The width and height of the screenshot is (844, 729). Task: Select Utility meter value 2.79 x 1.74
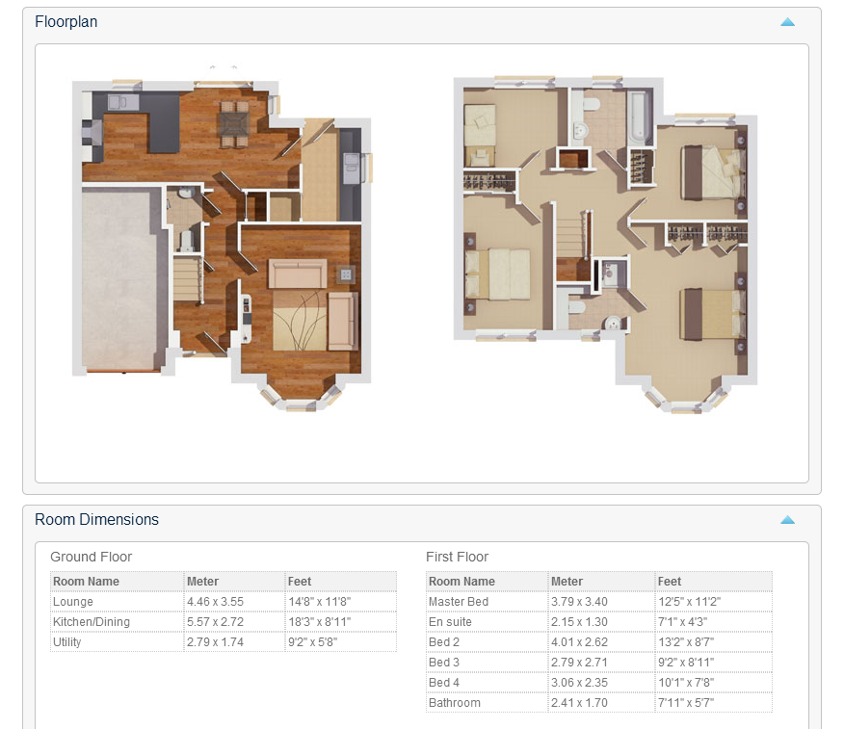pyautogui.click(x=215, y=641)
